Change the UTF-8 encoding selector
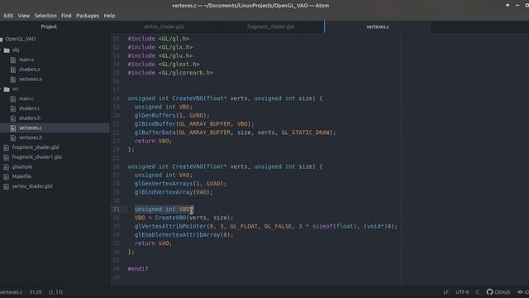Screen dimensions: 529x298 (462, 292)
